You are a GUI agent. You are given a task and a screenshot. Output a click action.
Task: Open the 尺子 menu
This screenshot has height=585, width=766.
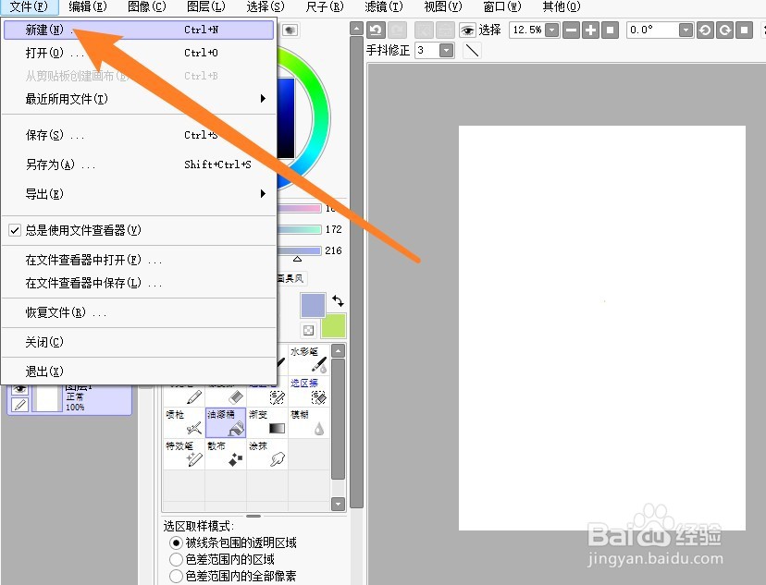click(325, 6)
